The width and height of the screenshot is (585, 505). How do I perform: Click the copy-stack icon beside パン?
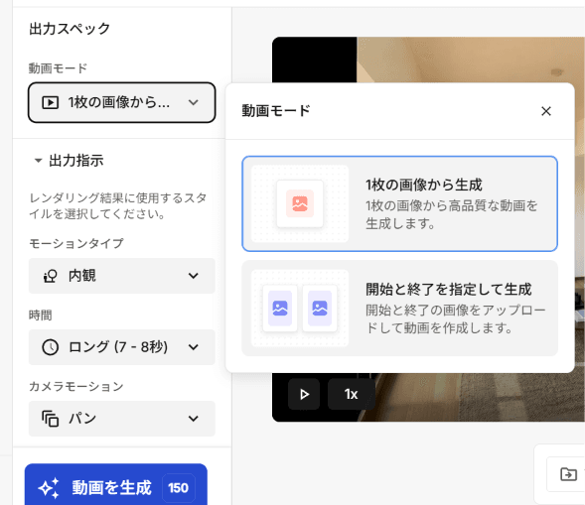click(x=50, y=419)
